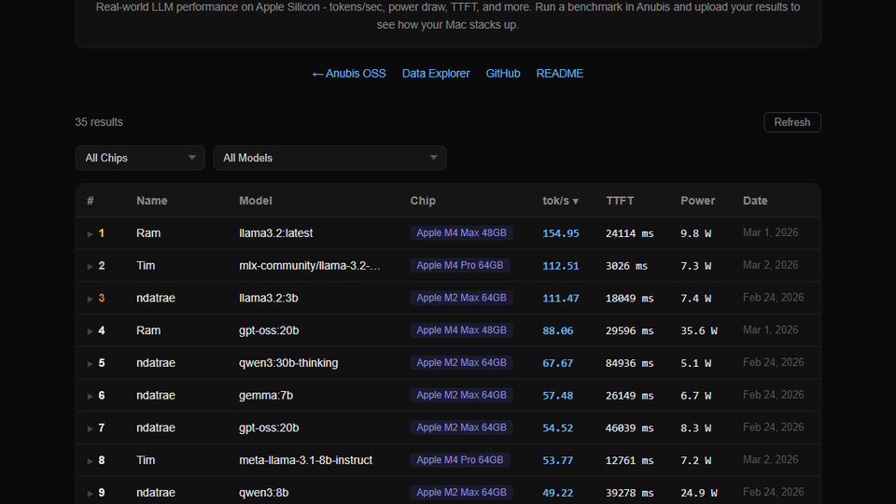Image resolution: width=896 pixels, height=504 pixels.
Task: Expand row 1 details for Ram
Action: [x=91, y=234]
